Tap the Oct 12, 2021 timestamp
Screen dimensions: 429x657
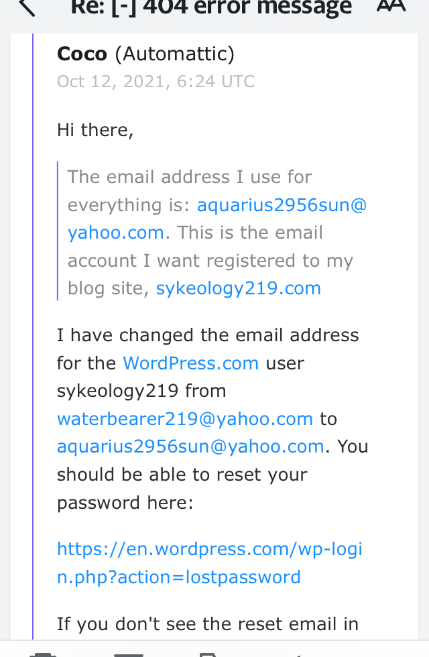point(156,82)
